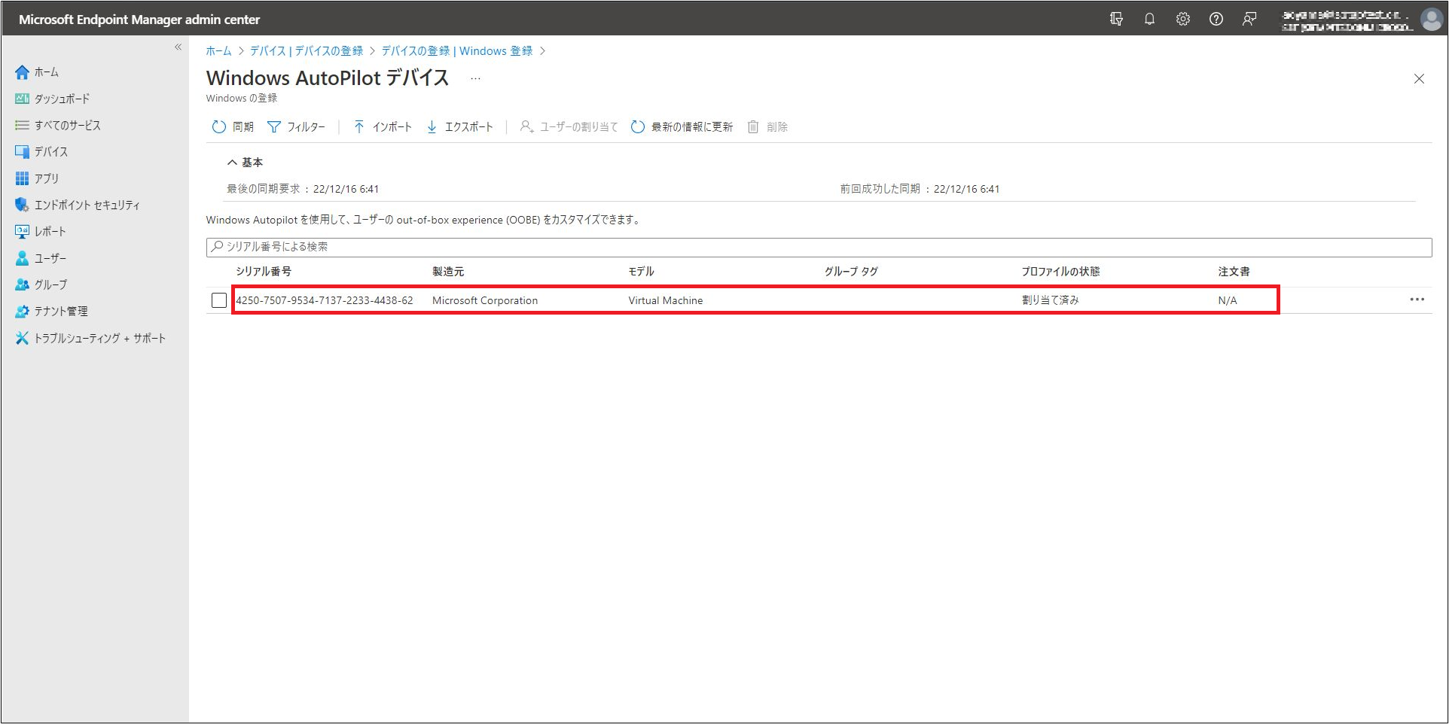Image resolution: width=1449 pixels, height=724 pixels.
Task: Open ダッシュボード in the sidebar
Action: [x=52, y=99]
